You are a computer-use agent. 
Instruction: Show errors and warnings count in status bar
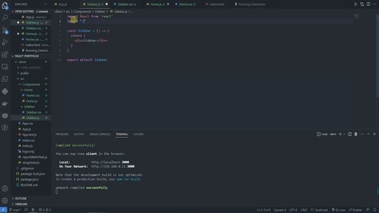(45, 210)
